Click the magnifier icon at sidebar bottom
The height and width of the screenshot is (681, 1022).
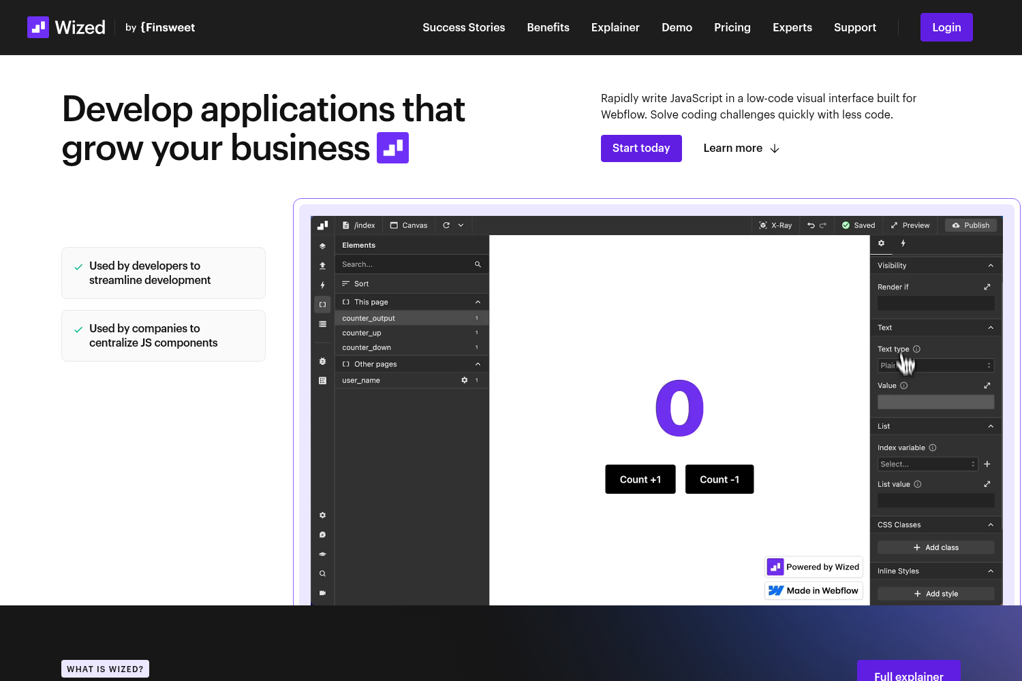coord(322,573)
